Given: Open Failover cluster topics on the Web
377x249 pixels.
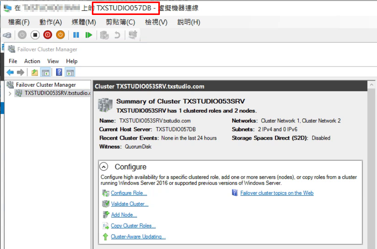Looking at the screenshot, I should [x=277, y=193].
